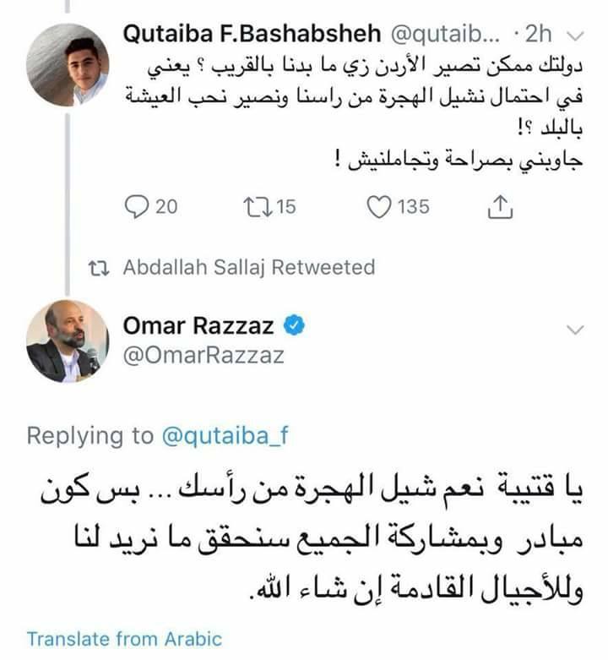Click the small retweet icon beside Abdallah Sallaj
This screenshot has height=660, width=608.
pos(100,268)
